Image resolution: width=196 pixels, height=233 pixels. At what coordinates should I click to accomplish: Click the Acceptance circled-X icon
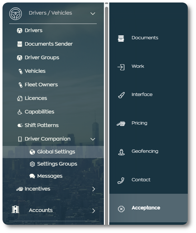click(x=121, y=209)
